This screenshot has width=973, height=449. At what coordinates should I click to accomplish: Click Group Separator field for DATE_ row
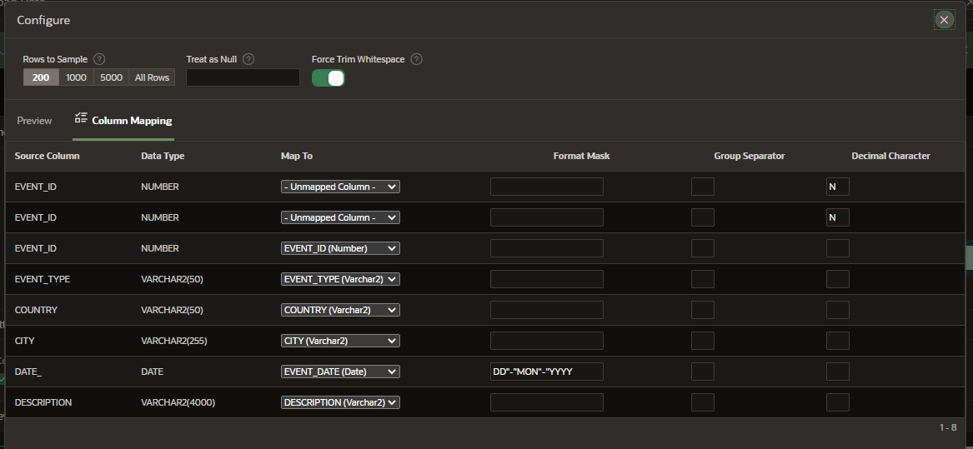(703, 372)
